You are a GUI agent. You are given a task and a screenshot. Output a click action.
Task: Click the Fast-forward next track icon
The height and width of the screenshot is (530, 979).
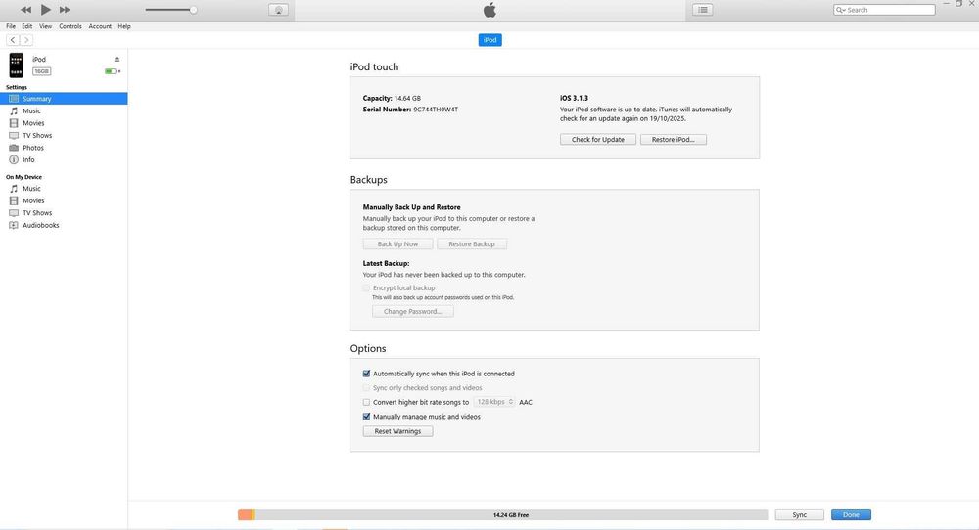point(65,10)
